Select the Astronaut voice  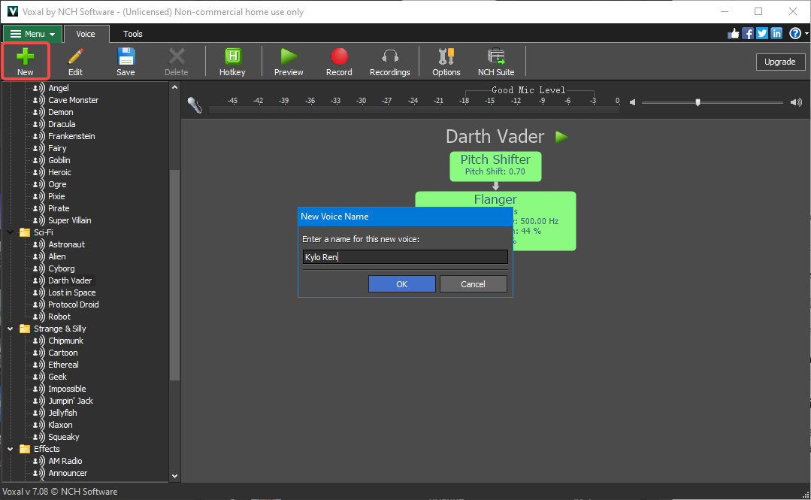66,244
